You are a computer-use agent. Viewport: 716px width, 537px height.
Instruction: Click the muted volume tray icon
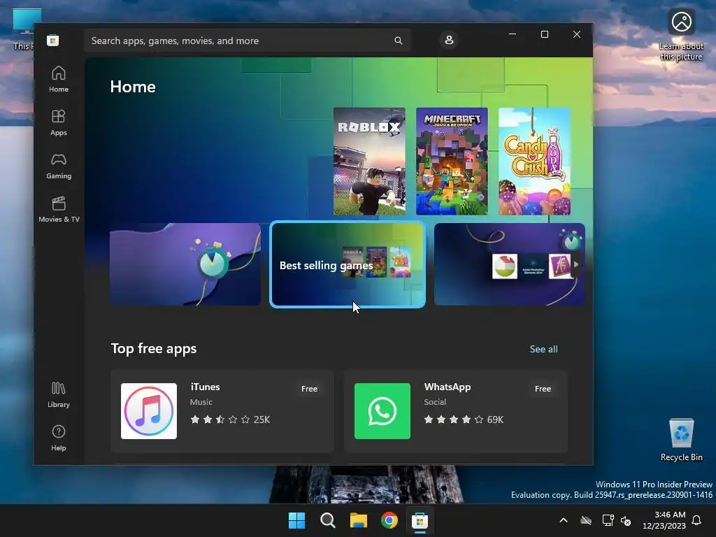(x=626, y=520)
